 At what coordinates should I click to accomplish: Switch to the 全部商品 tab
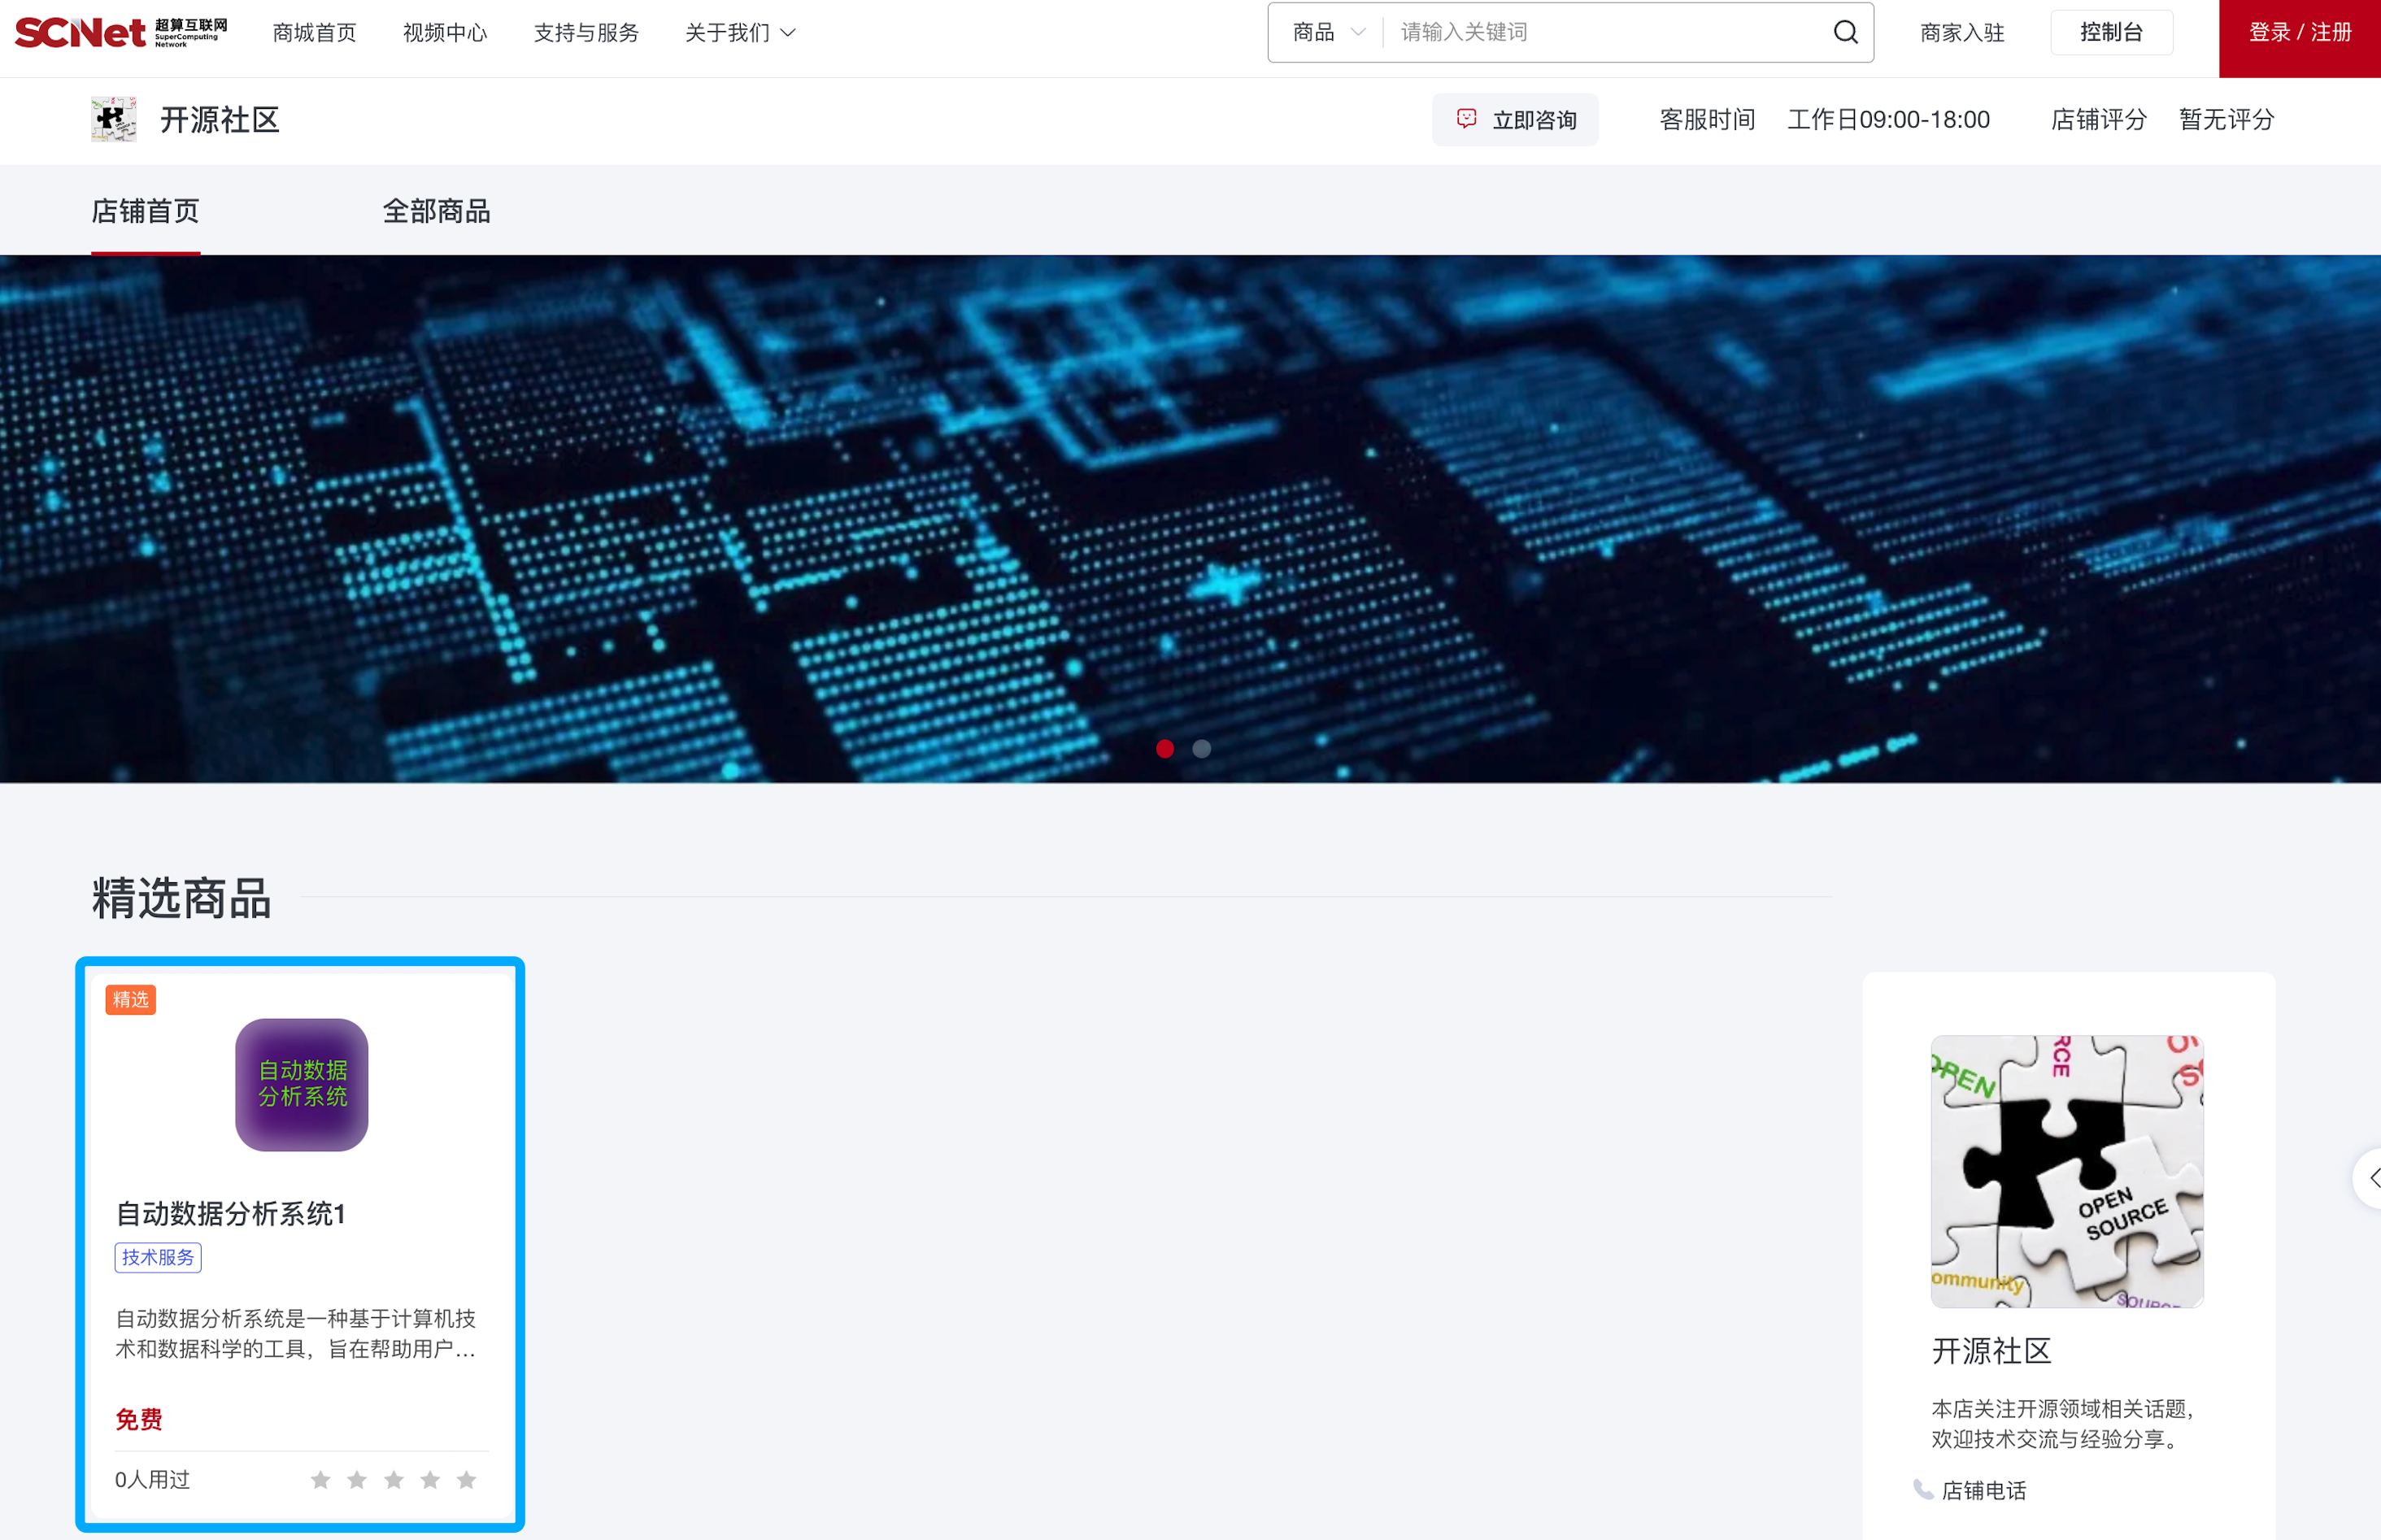point(436,211)
